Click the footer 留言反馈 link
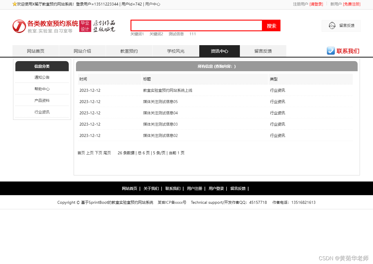Viewport: 373px width, 264px height. tap(238, 188)
